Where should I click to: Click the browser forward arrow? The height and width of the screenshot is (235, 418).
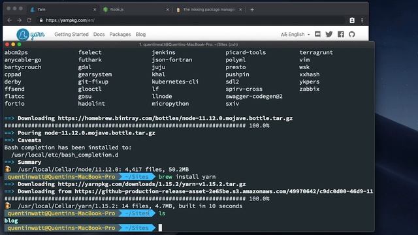19,20
